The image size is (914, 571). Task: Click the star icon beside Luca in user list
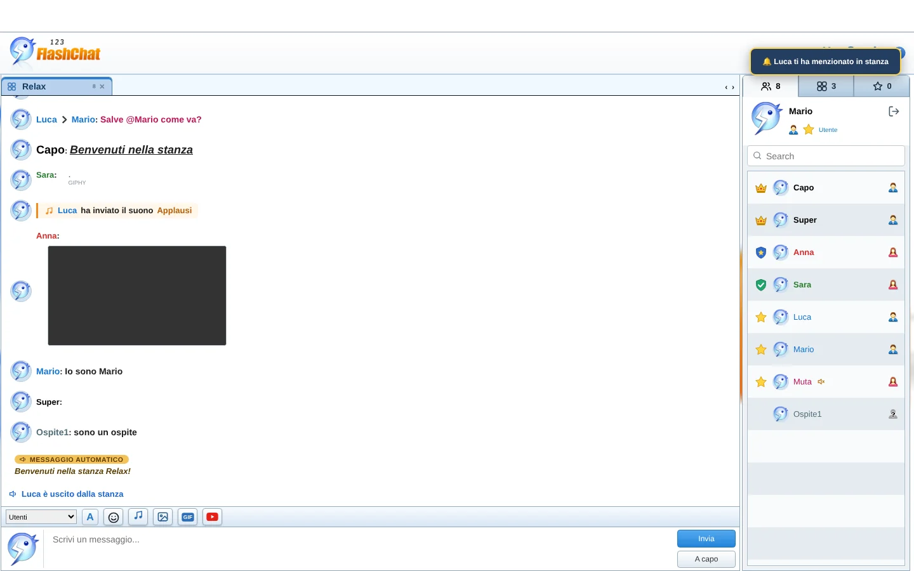pyautogui.click(x=761, y=317)
